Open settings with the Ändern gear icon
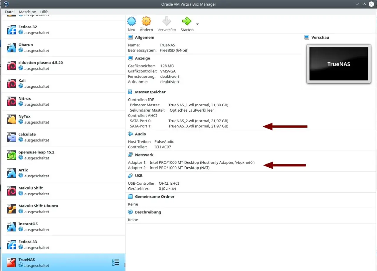This screenshot has width=377, height=271. pos(146,21)
